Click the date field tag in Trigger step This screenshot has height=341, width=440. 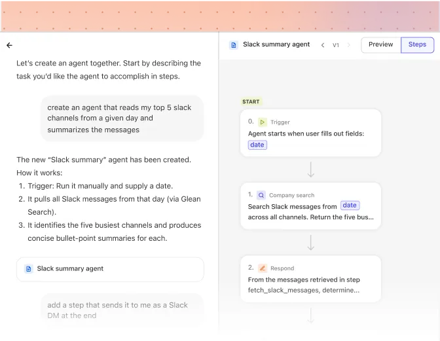click(257, 145)
